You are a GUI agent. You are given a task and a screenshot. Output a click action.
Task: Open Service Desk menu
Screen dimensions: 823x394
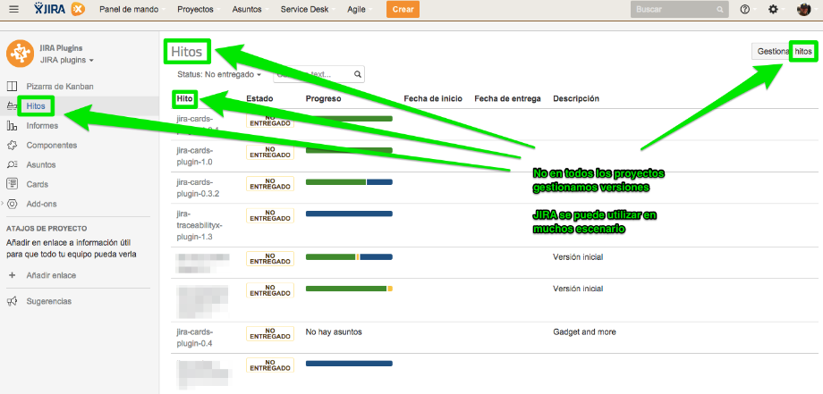tap(308, 10)
